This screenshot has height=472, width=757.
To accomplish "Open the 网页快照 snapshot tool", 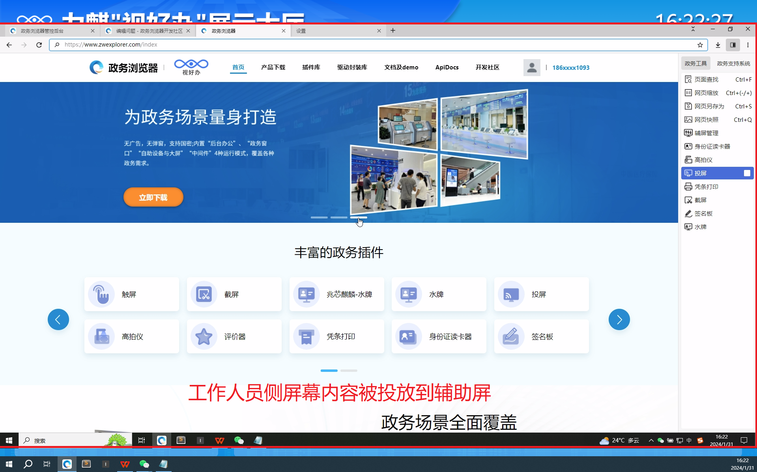I will (x=718, y=120).
